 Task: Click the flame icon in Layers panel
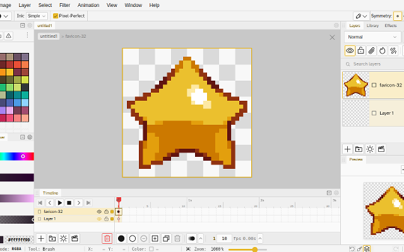click(x=383, y=50)
